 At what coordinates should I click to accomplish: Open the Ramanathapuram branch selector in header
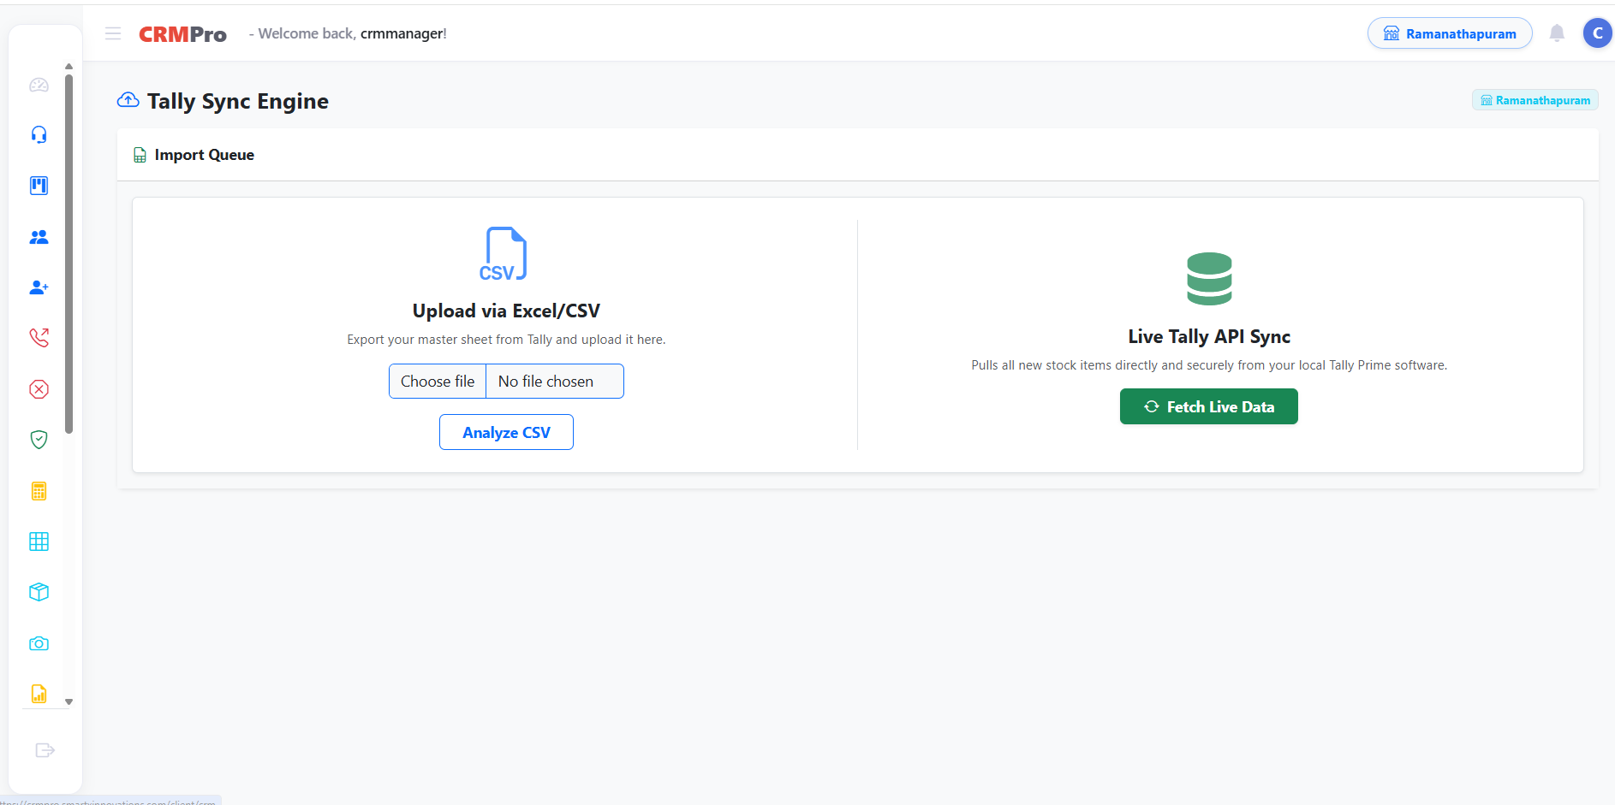1450,33
